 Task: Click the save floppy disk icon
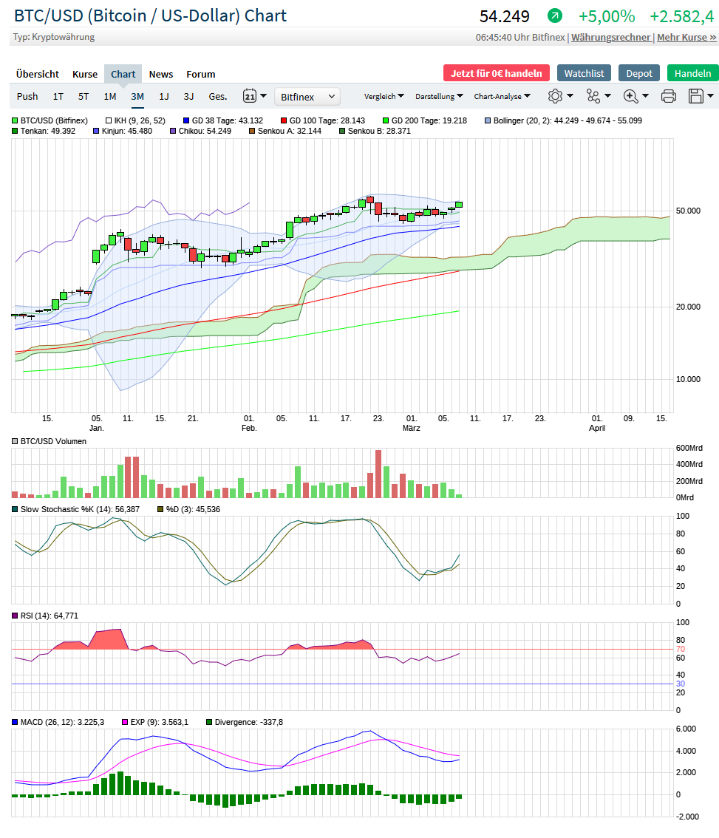(695, 96)
